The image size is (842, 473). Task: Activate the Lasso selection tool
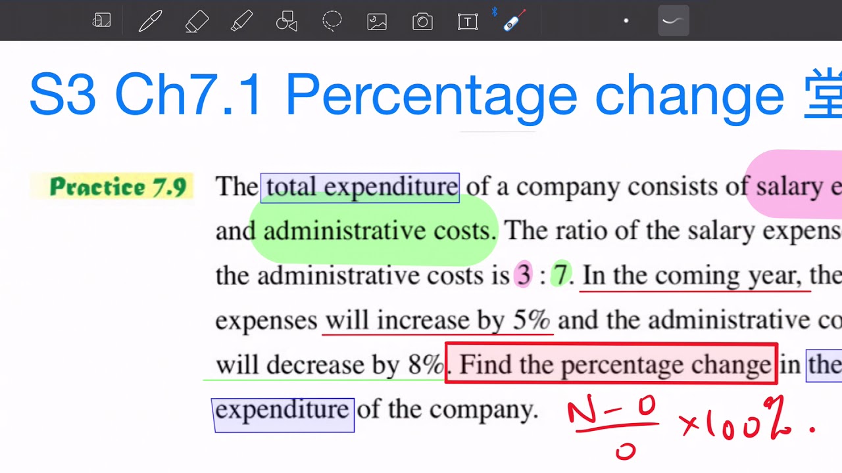332,20
